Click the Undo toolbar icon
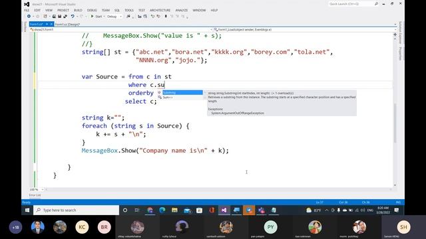The width and height of the screenshot is (426, 239). pos(73,17)
